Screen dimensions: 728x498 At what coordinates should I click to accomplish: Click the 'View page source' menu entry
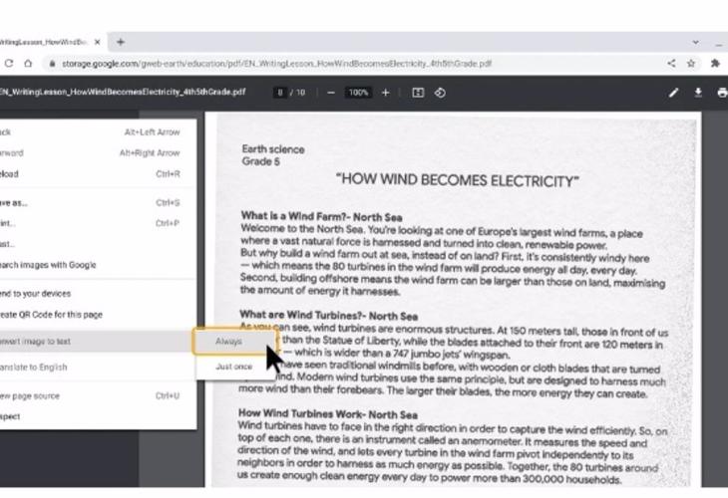tap(30, 395)
